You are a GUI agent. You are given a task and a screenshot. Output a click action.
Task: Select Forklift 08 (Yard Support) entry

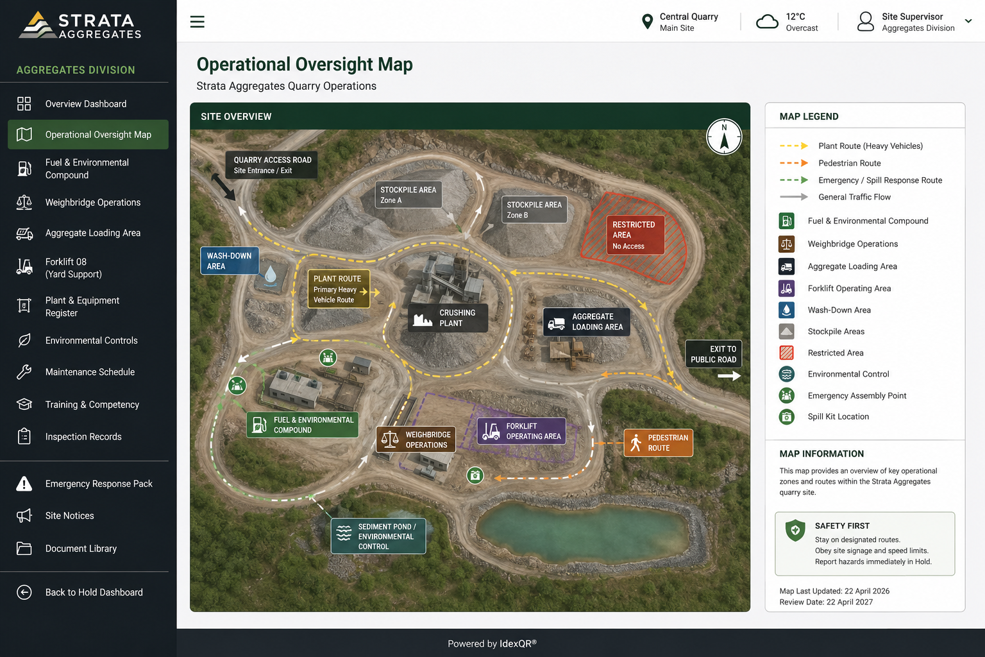tap(88, 268)
